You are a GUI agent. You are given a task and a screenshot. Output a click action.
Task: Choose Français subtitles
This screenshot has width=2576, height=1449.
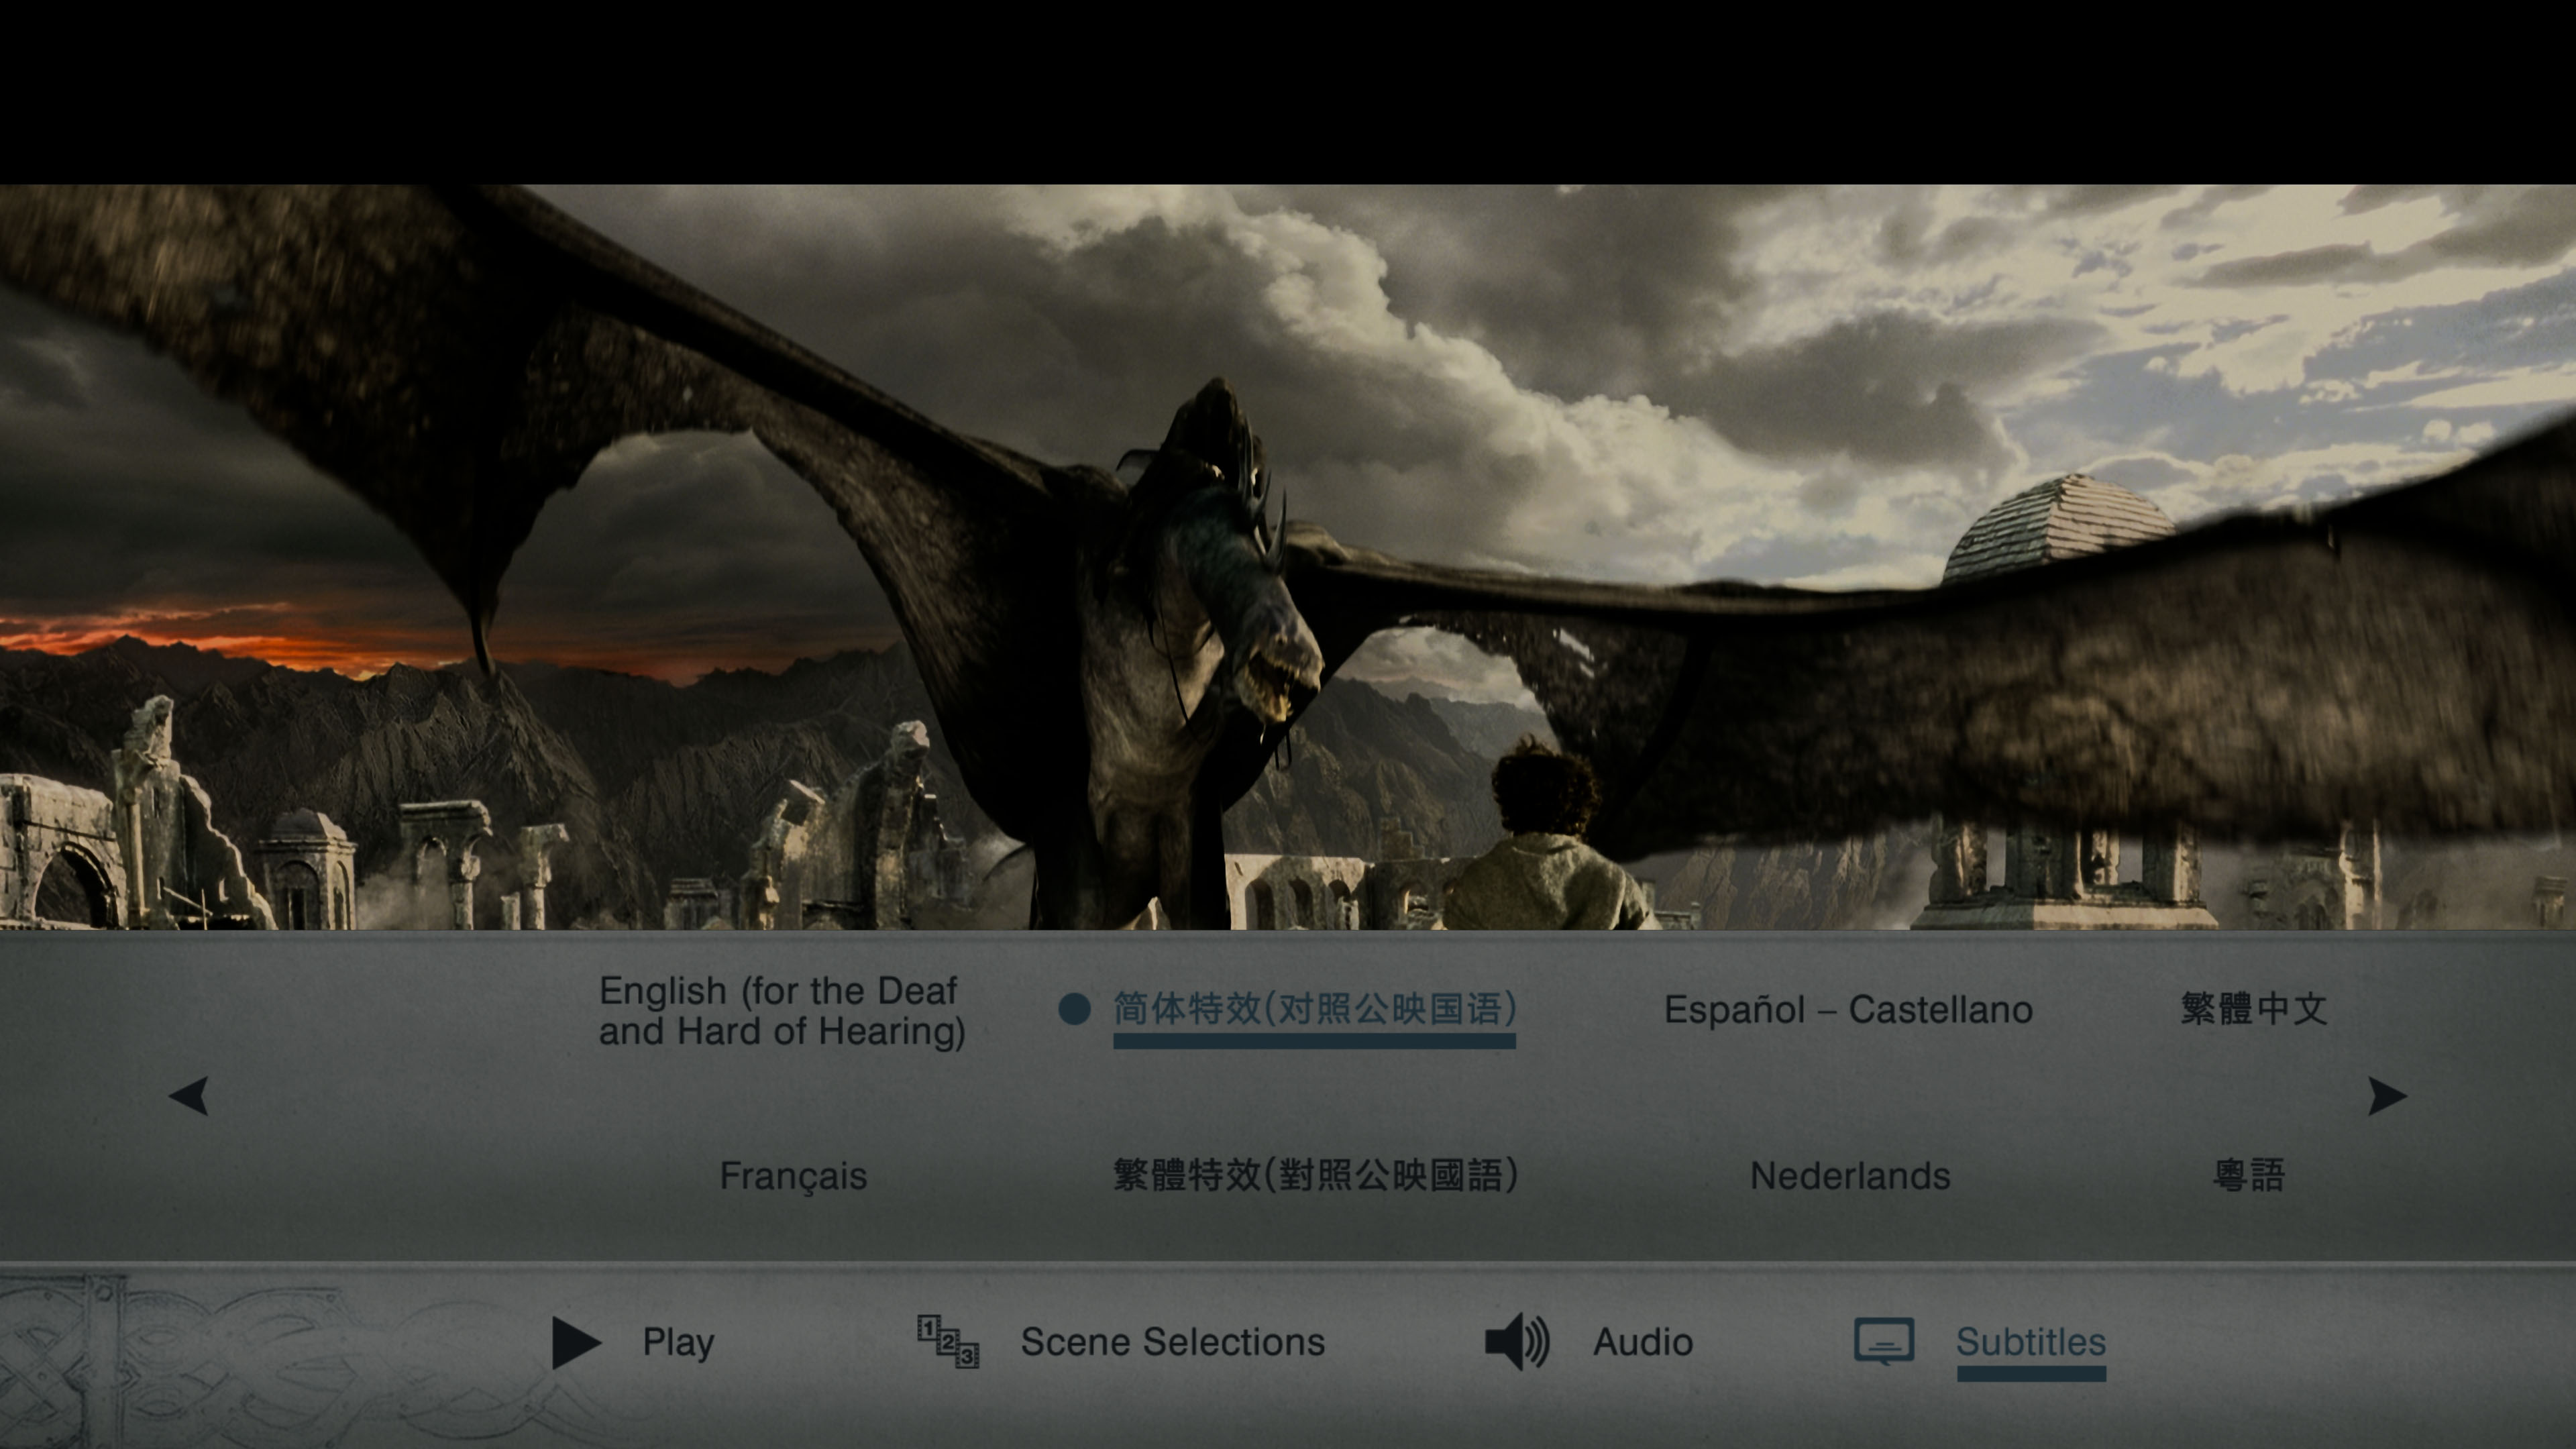pos(793,1176)
